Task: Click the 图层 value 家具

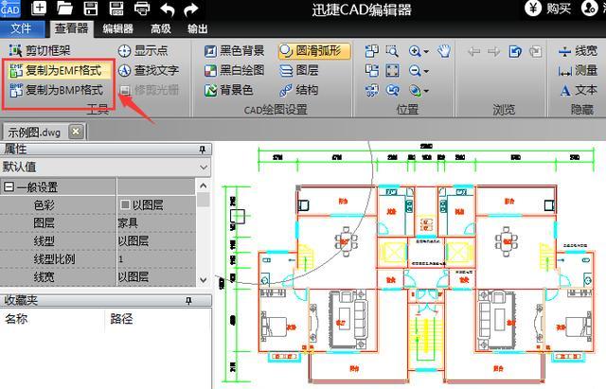Action: point(156,222)
